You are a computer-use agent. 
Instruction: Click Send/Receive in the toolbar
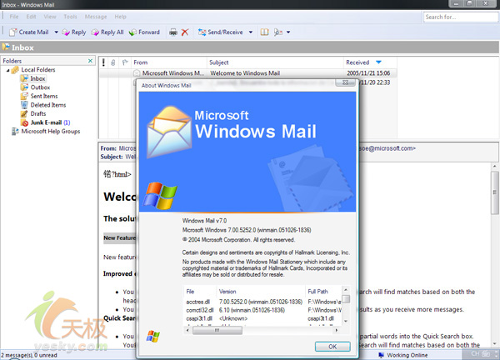point(220,32)
